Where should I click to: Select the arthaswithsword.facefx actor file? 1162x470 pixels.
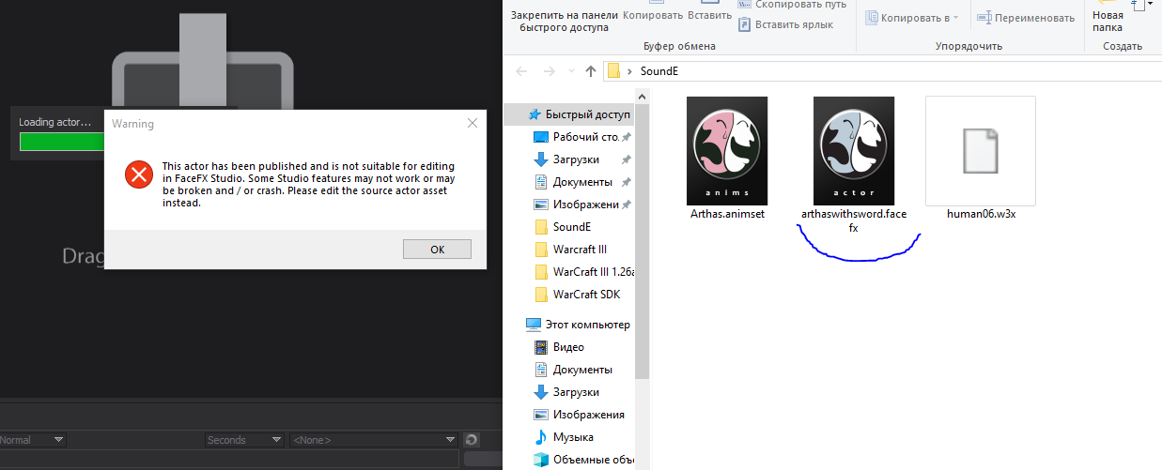pos(854,150)
